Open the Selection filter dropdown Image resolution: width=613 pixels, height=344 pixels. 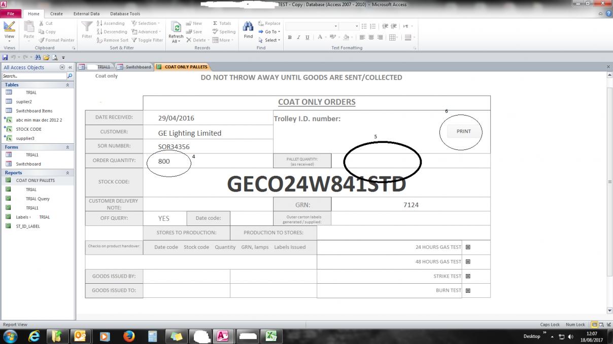pos(146,23)
